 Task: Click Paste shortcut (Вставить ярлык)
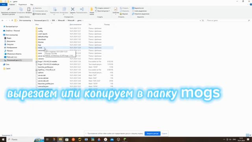[x=39, y=14]
